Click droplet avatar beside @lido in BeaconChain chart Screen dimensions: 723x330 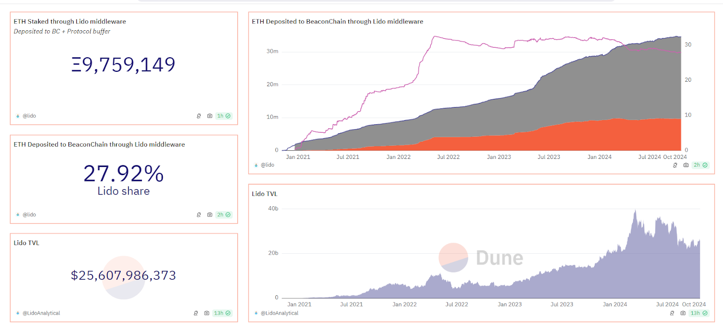pos(256,165)
